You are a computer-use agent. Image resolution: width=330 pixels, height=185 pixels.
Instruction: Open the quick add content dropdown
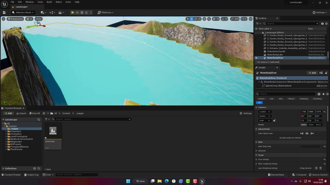pyautogui.click(x=43, y=12)
